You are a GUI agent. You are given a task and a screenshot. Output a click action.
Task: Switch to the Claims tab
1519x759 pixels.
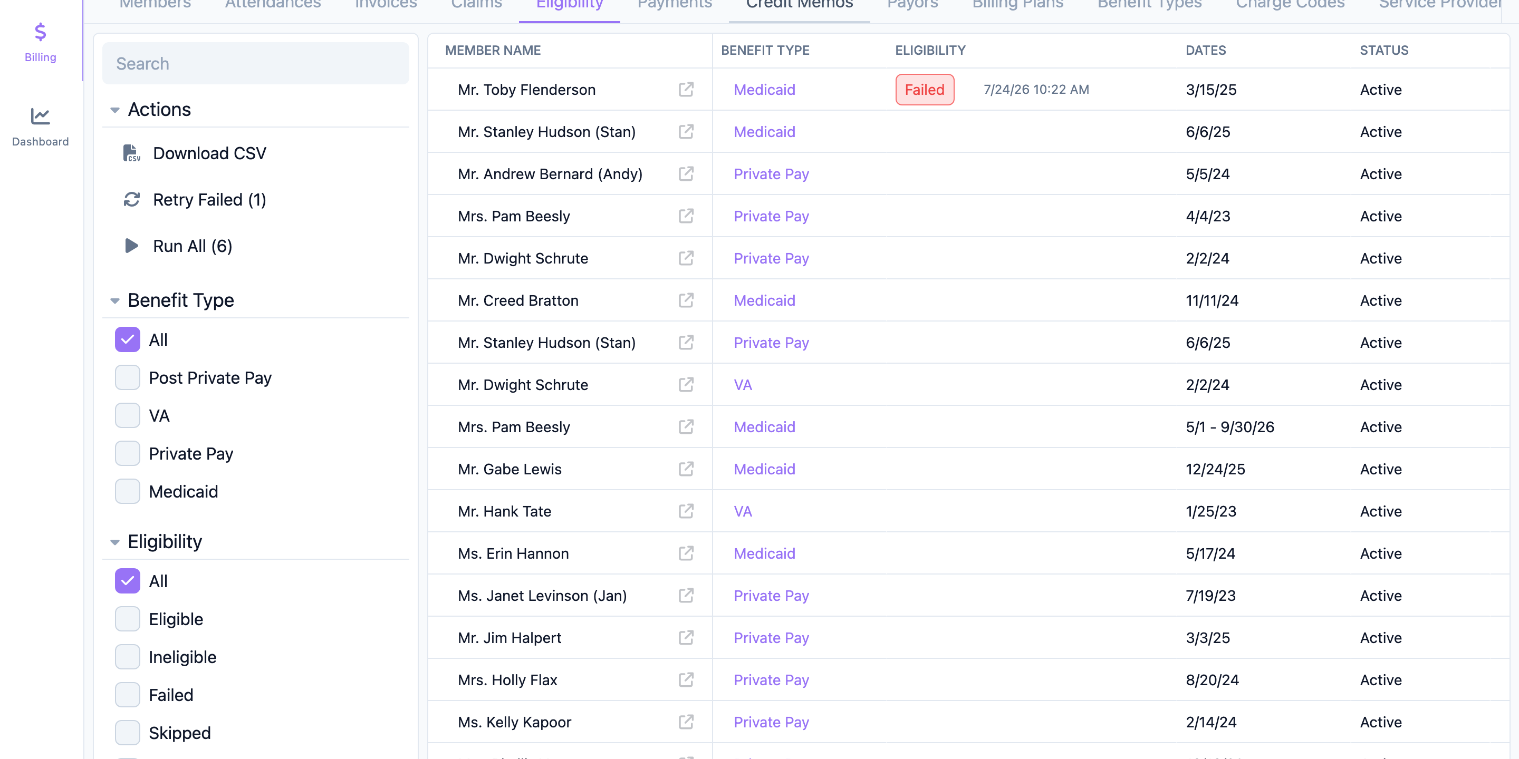[476, 5]
